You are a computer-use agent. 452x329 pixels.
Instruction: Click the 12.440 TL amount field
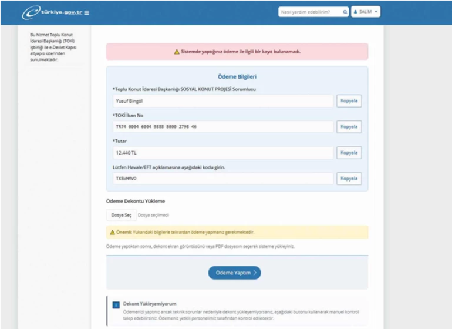(222, 153)
